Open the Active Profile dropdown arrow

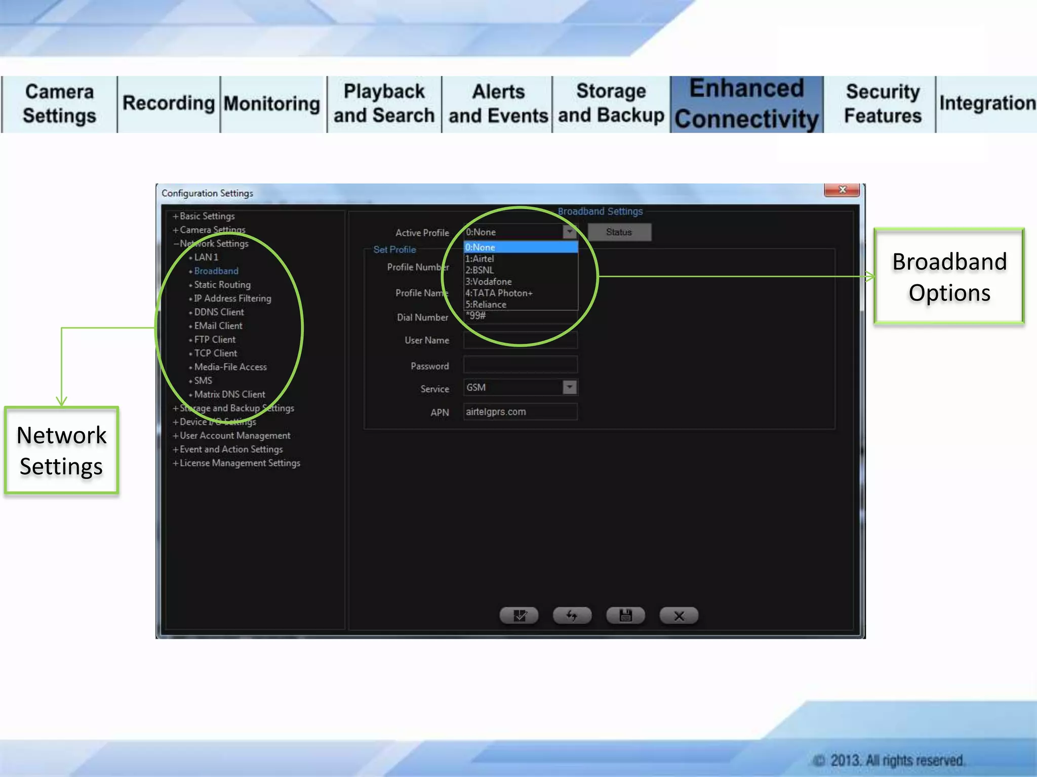[570, 232]
